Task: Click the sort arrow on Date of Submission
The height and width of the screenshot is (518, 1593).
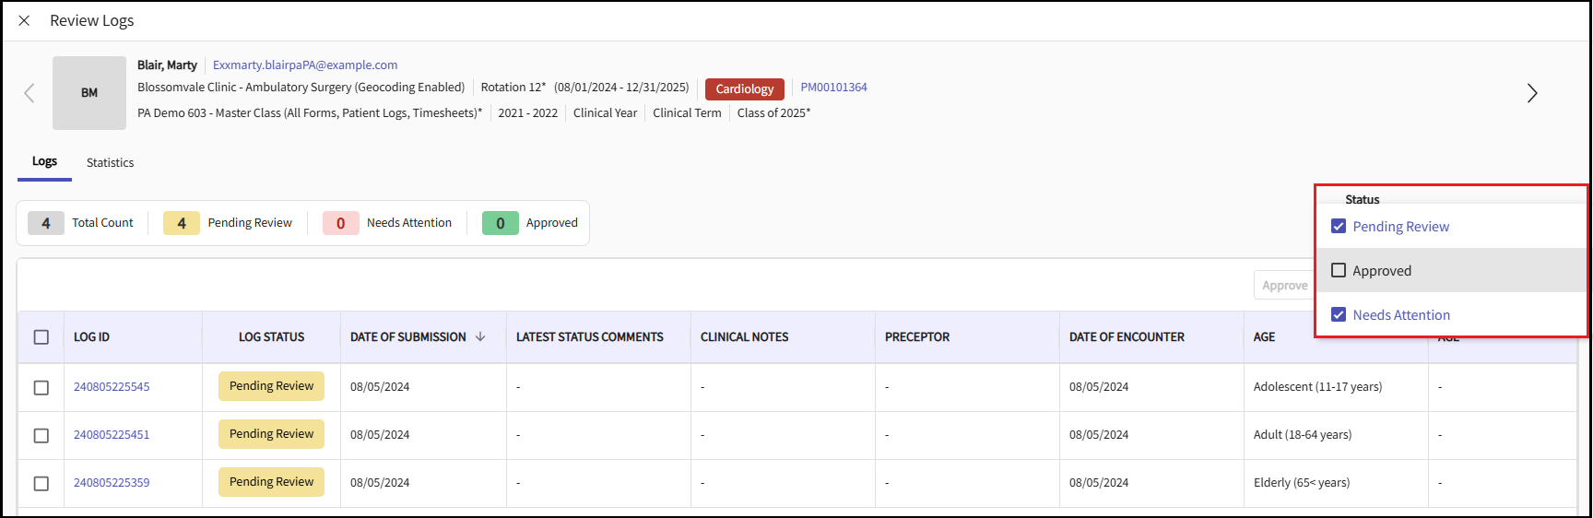Action: click(480, 337)
